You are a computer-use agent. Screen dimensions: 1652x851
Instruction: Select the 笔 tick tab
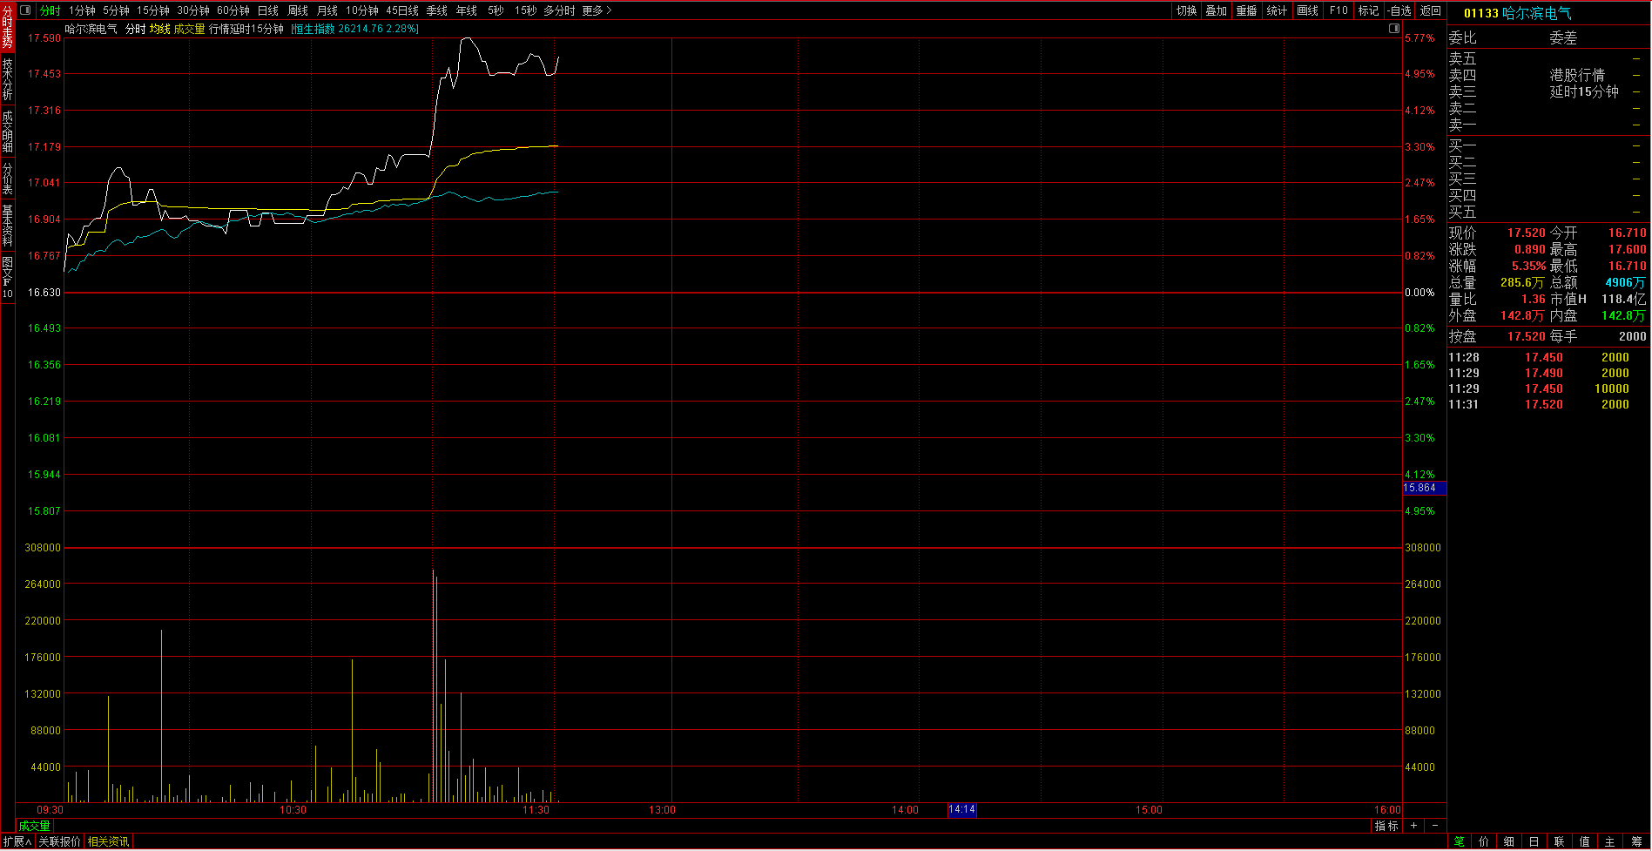1459,841
